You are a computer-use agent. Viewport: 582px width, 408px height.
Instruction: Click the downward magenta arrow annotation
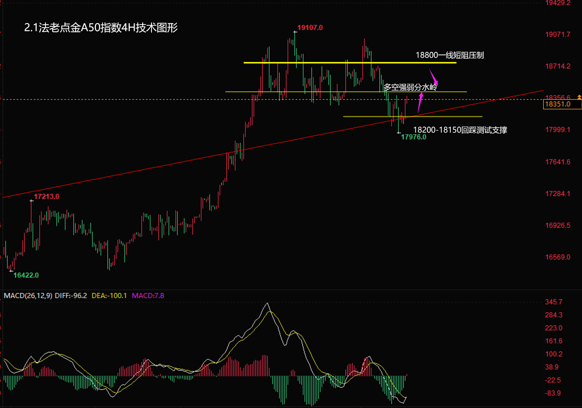coord(434,77)
